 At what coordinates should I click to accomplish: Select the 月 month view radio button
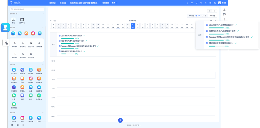click(x=203, y=16)
